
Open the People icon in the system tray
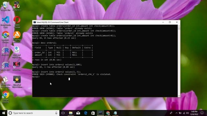click(171, 113)
